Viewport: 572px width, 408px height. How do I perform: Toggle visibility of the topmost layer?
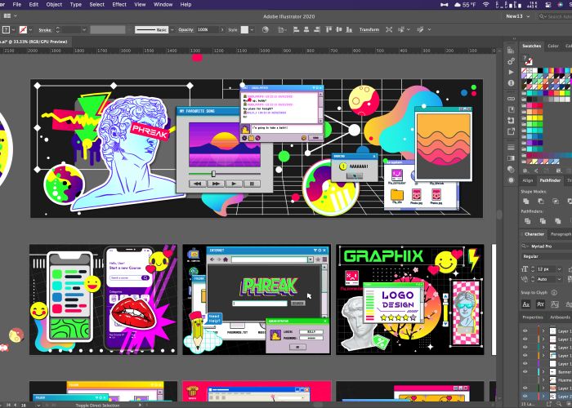pyautogui.click(x=525, y=332)
